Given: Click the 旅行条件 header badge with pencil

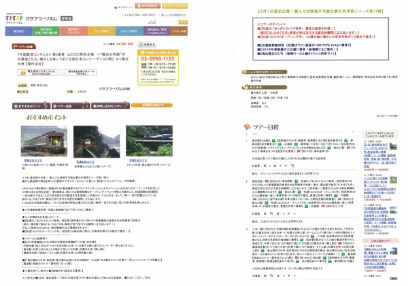Looking at the screenshot, I should (x=265, y=87).
